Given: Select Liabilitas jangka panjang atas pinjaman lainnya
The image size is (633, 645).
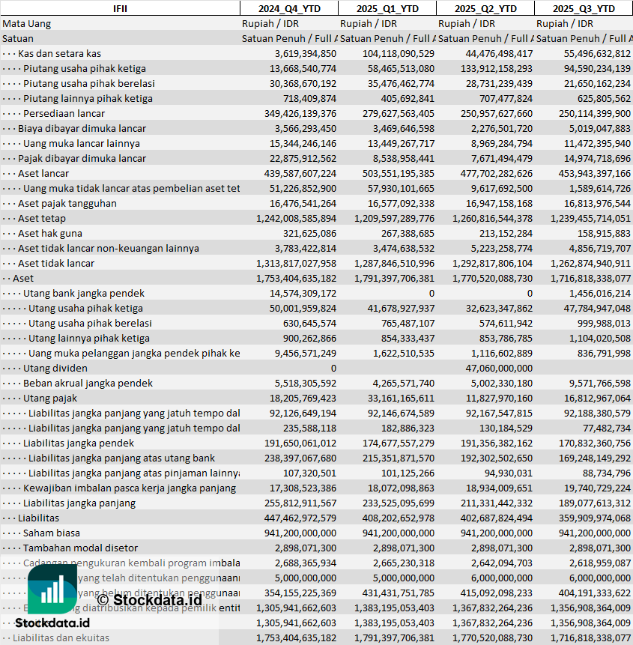Looking at the screenshot, I should pos(134,473).
